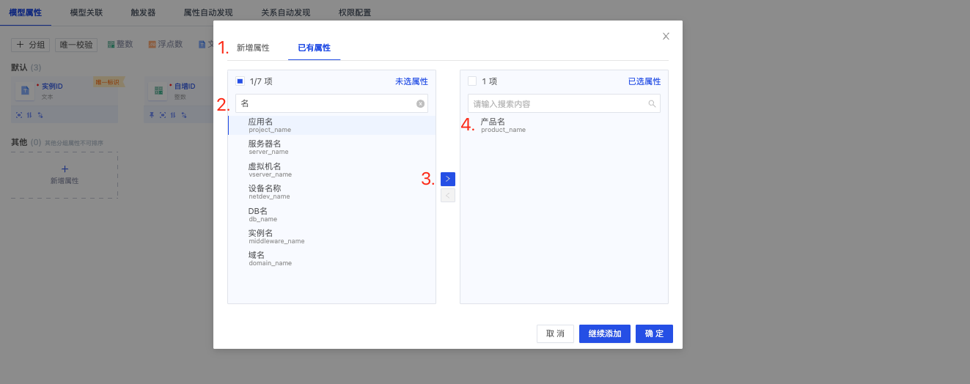Clear the search text in the unselected attributes box
The image size is (970, 384).
(x=420, y=104)
